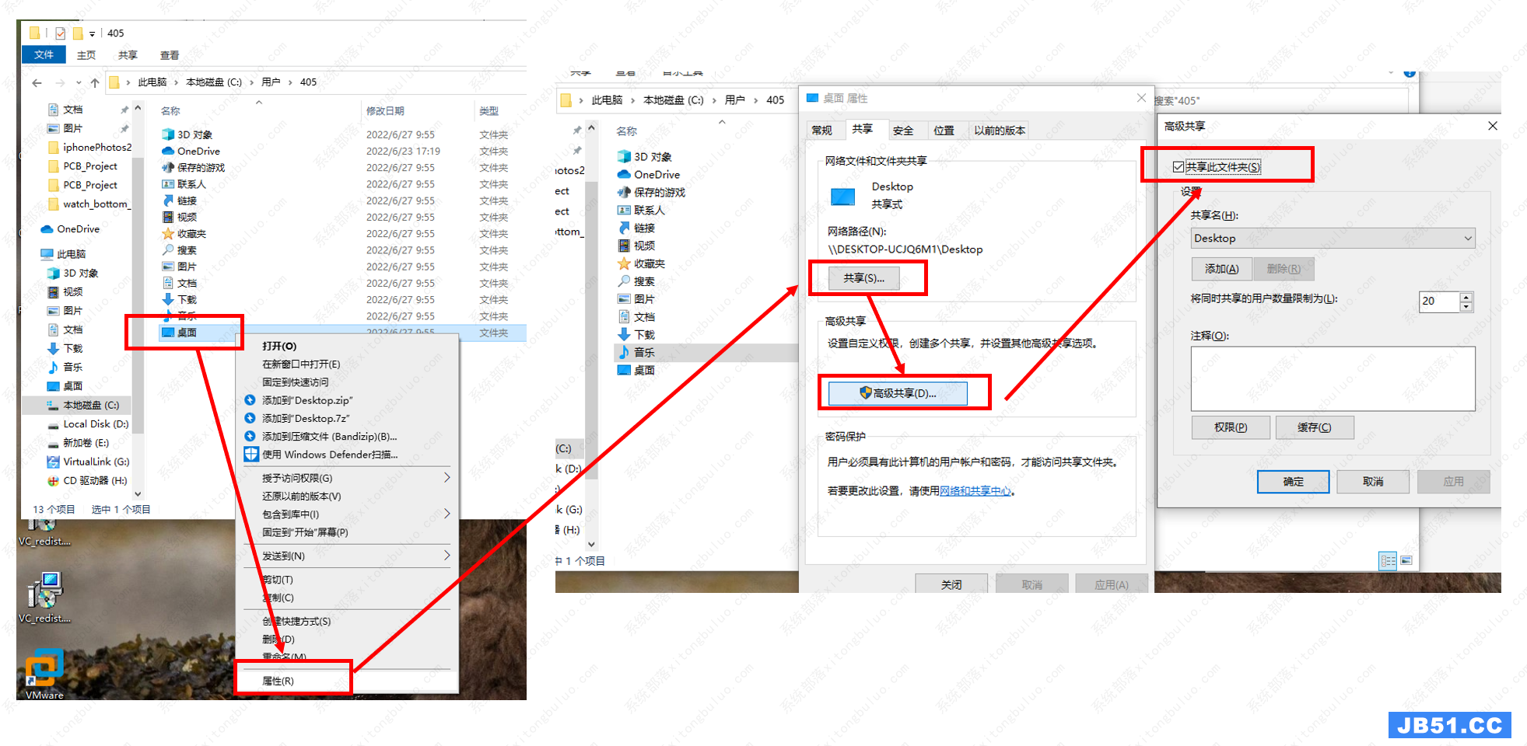Choose 属性(R) from context menu
The height and width of the screenshot is (746, 1527).
point(278,681)
